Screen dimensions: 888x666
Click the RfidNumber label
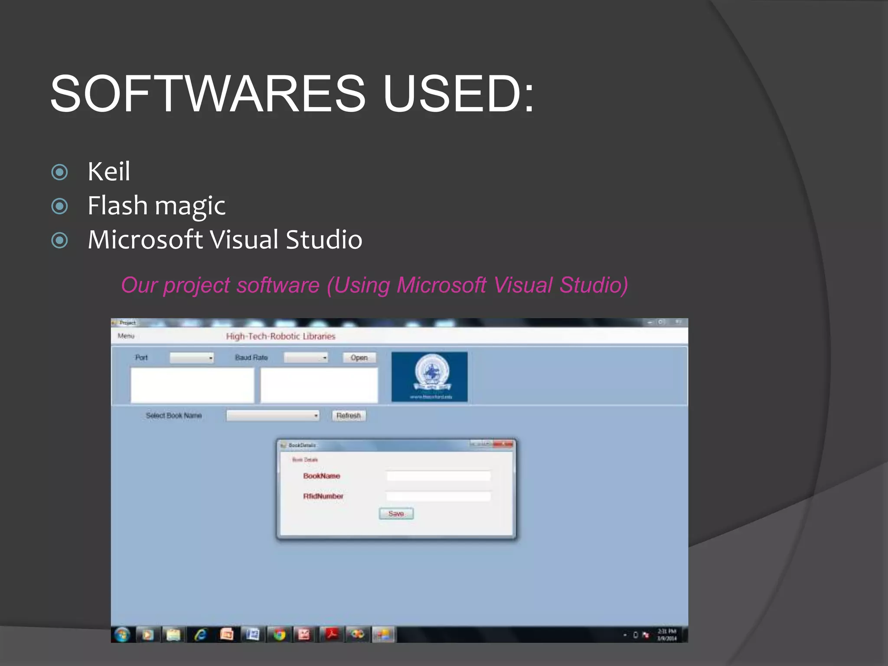(x=323, y=496)
